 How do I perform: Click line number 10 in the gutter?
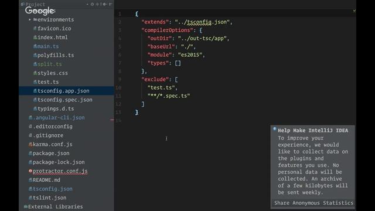click(x=118, y=87)
